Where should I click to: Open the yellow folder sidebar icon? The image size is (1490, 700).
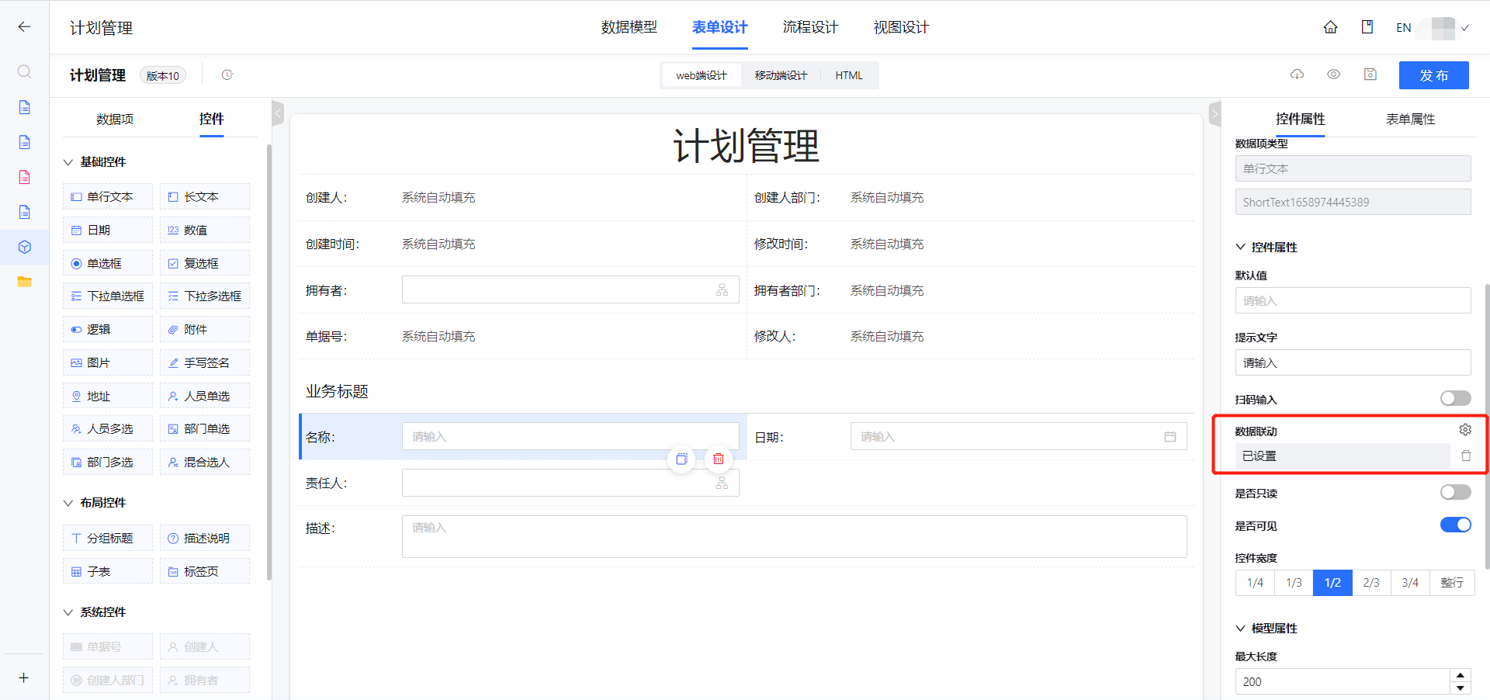[x=24, y=282]
